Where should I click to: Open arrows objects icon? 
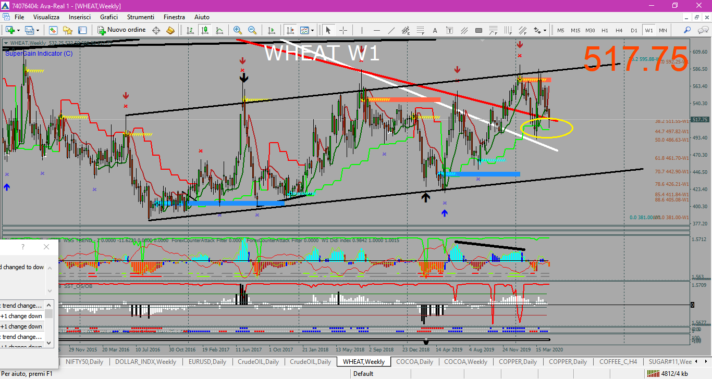537,30
